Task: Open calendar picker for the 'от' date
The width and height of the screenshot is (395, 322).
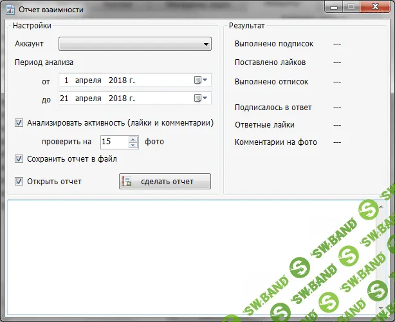Action: click(201, 80)
